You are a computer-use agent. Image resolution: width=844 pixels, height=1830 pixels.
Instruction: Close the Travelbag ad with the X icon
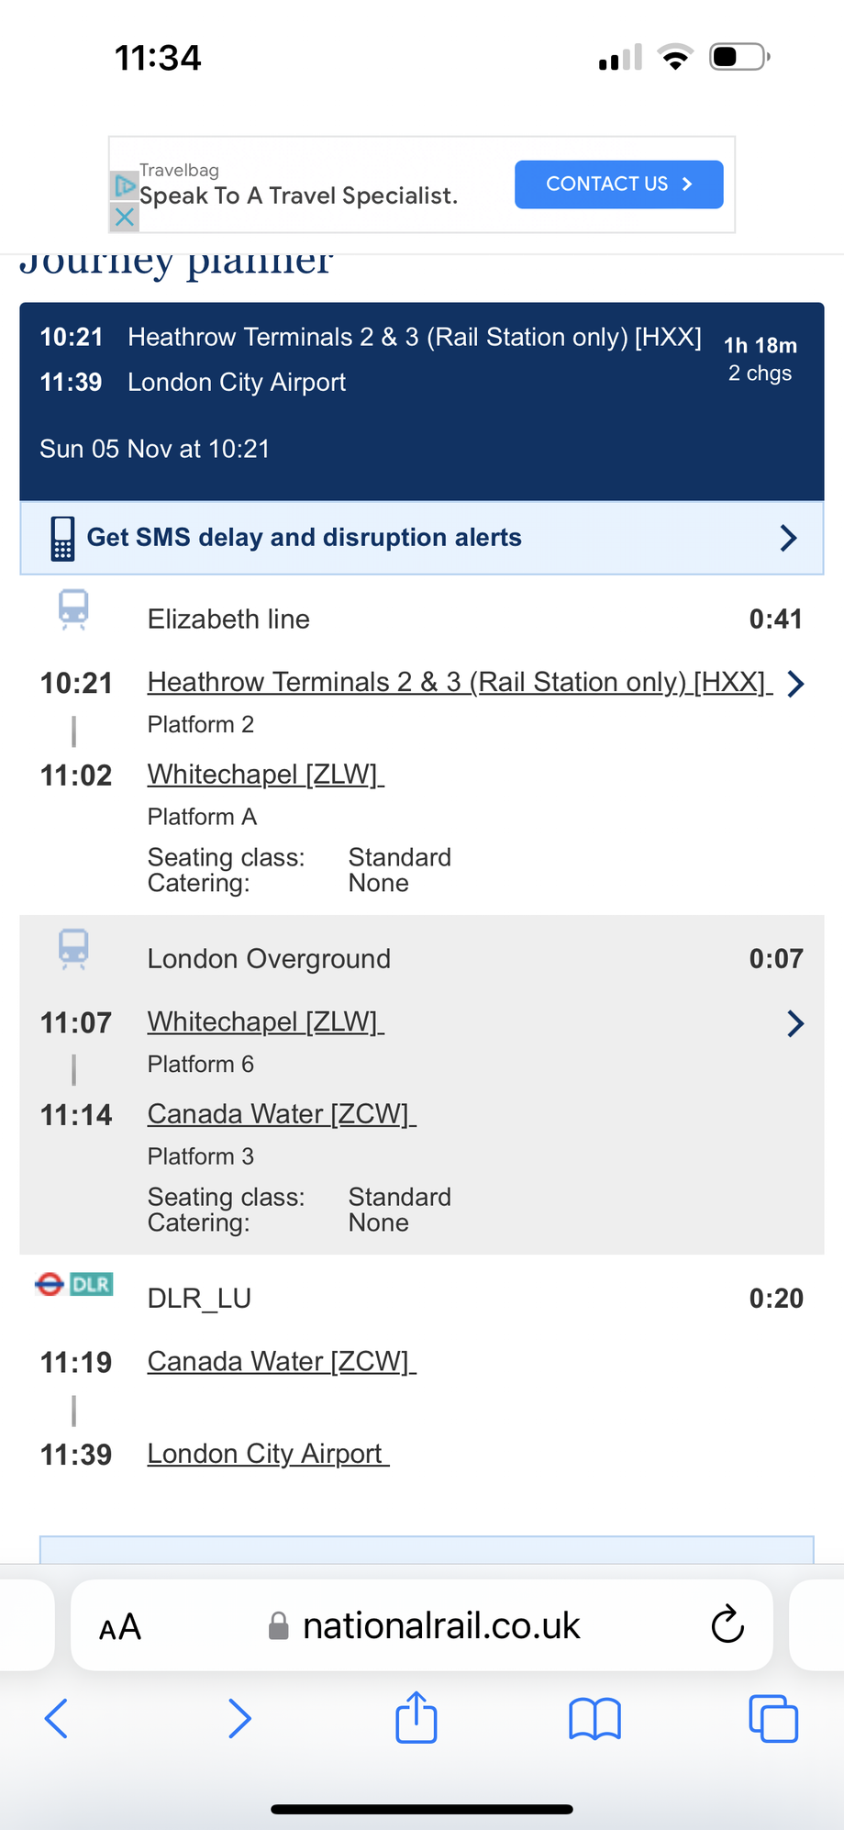coord(125,218)
